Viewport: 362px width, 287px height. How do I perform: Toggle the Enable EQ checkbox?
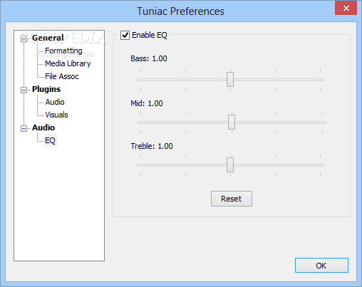click(x=125, y=35)
